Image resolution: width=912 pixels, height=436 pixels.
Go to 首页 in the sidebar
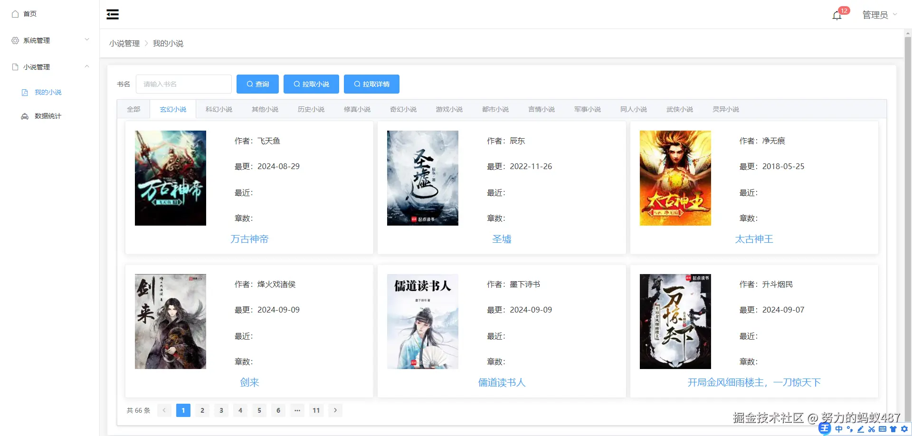(30, 14)
